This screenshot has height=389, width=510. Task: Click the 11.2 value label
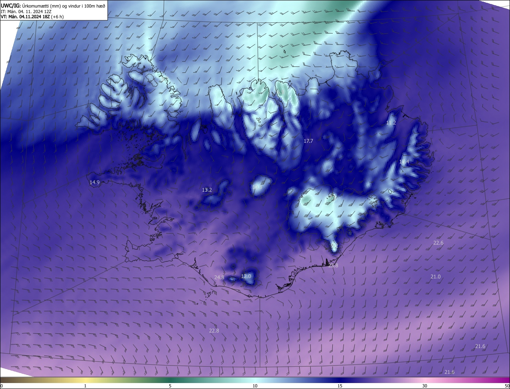click(391, 123)
